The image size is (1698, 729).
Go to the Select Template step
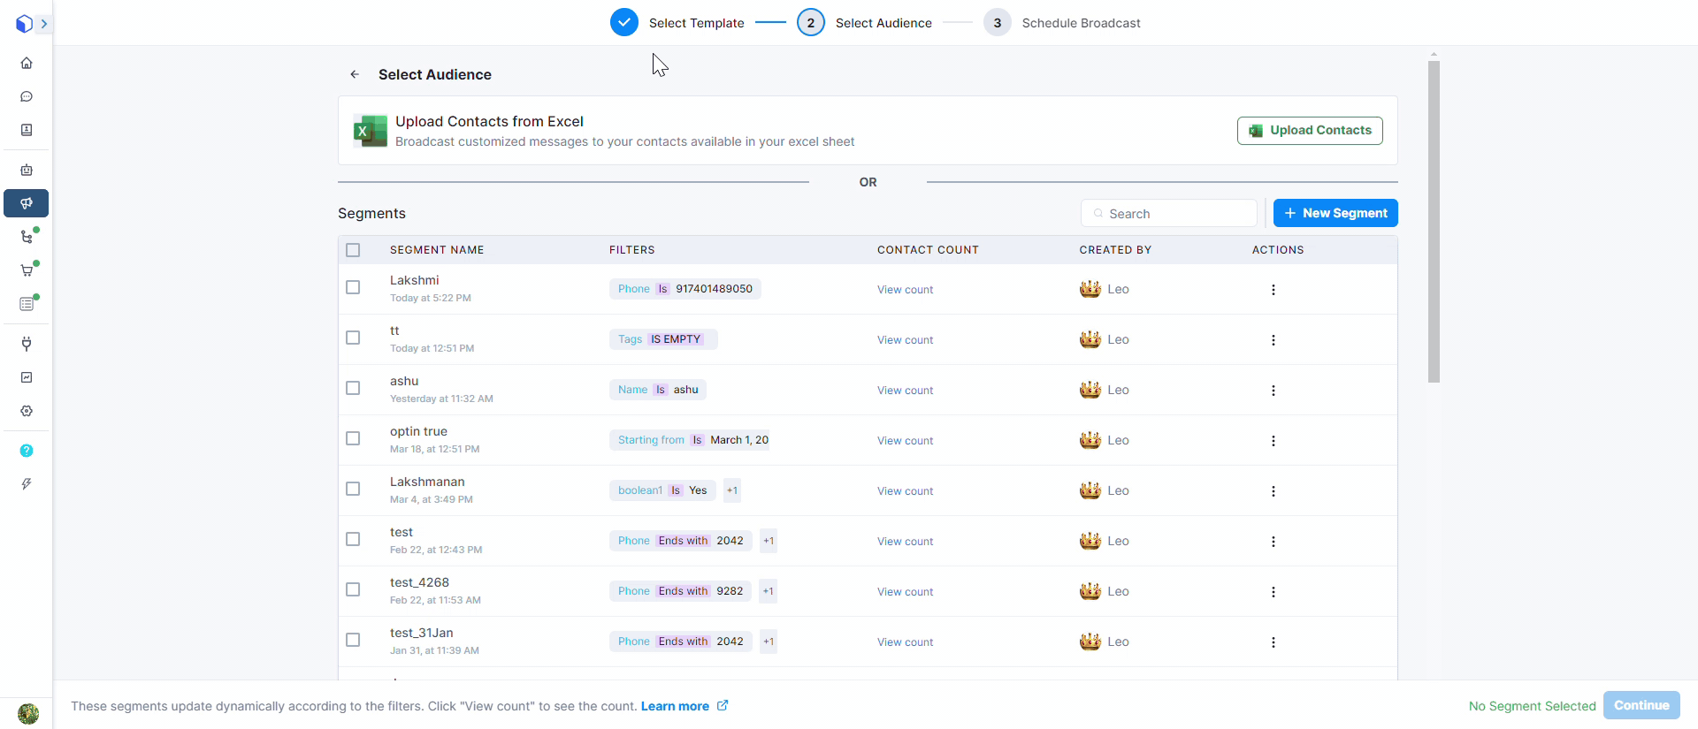[696, 23]
